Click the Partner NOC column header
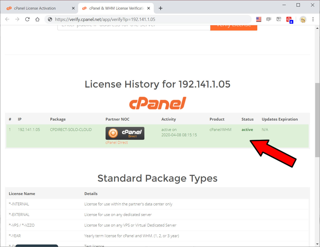This screenshot has height=247, width=320. pos(117,119)
